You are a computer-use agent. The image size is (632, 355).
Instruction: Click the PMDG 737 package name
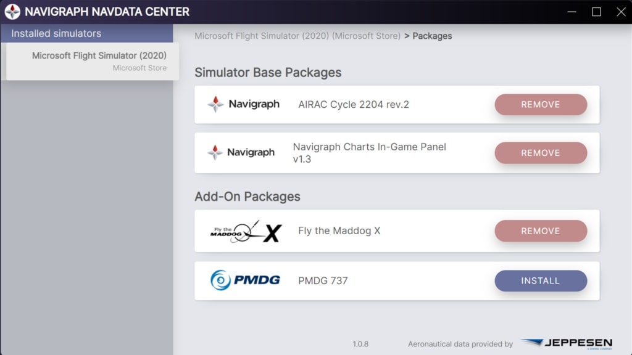[323, 280]
